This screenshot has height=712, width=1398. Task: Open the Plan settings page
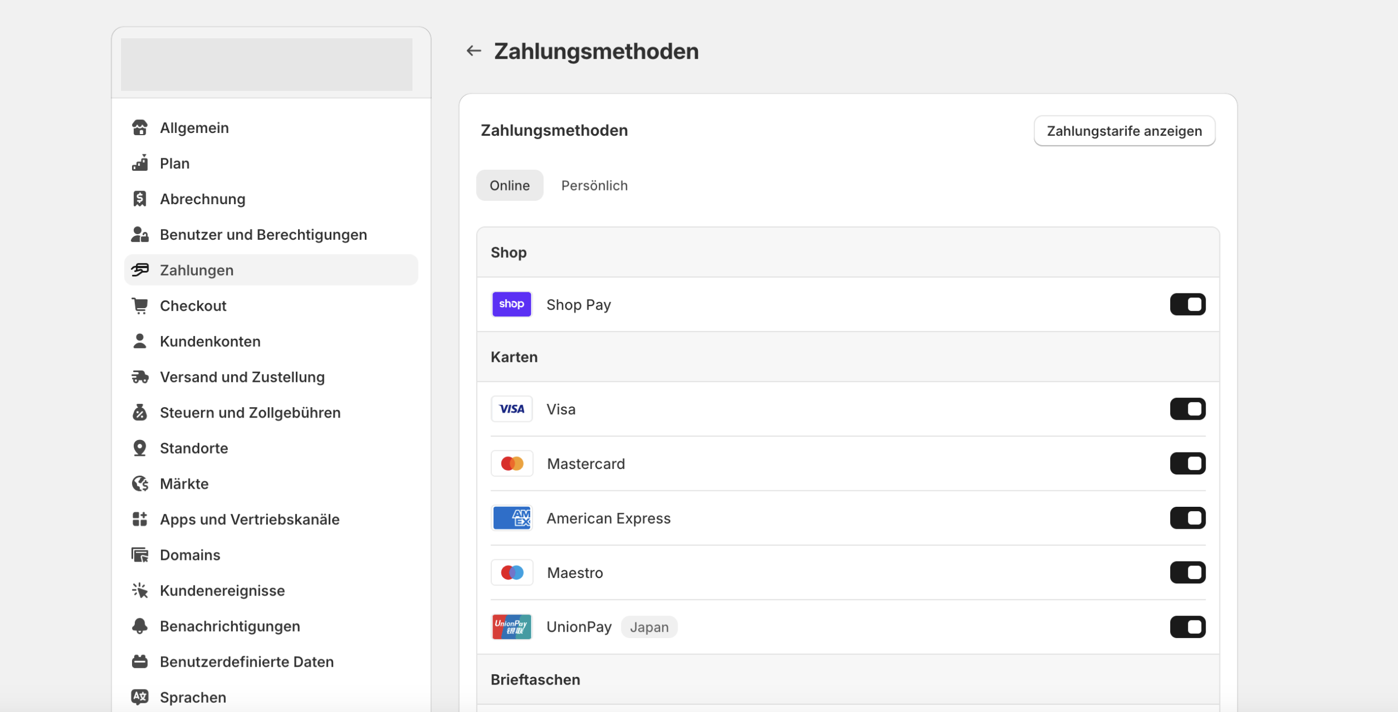point(271,163)
